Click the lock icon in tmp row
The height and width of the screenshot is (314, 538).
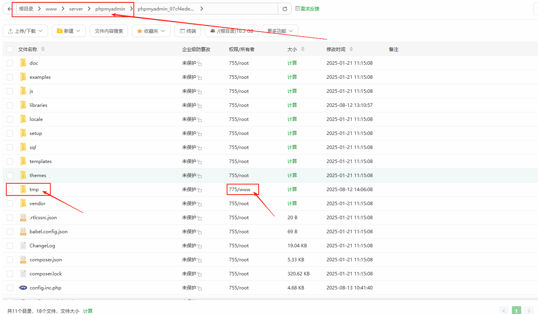(x=199, y=190)
